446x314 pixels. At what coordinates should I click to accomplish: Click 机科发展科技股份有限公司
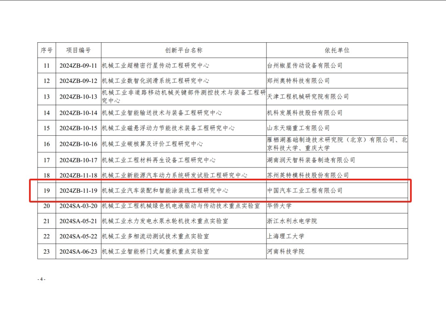point(305,113)
